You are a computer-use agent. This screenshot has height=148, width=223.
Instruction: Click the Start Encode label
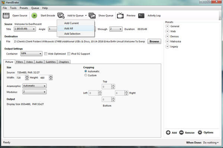[x=48, y=16]
